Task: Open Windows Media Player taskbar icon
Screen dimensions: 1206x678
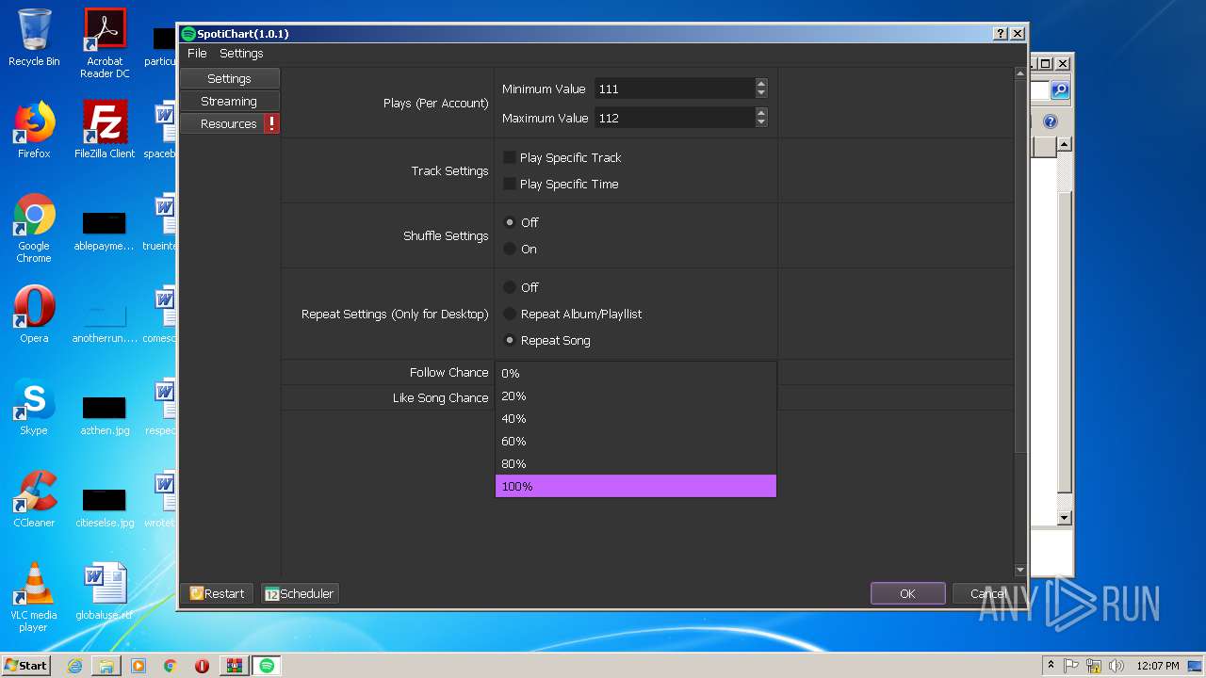Action: (139, 666)
